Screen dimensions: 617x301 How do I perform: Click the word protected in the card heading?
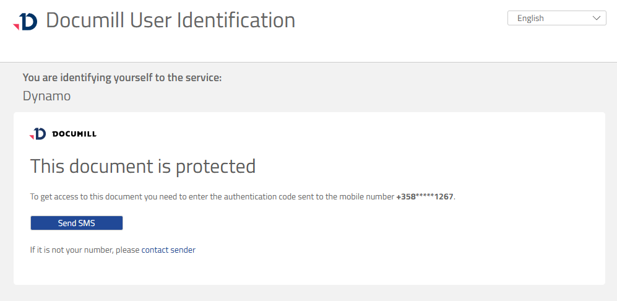[215, 166]
